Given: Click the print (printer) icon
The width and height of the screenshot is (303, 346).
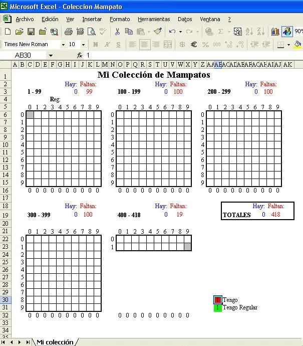Looking at the screenshot, I should point(68,32).
